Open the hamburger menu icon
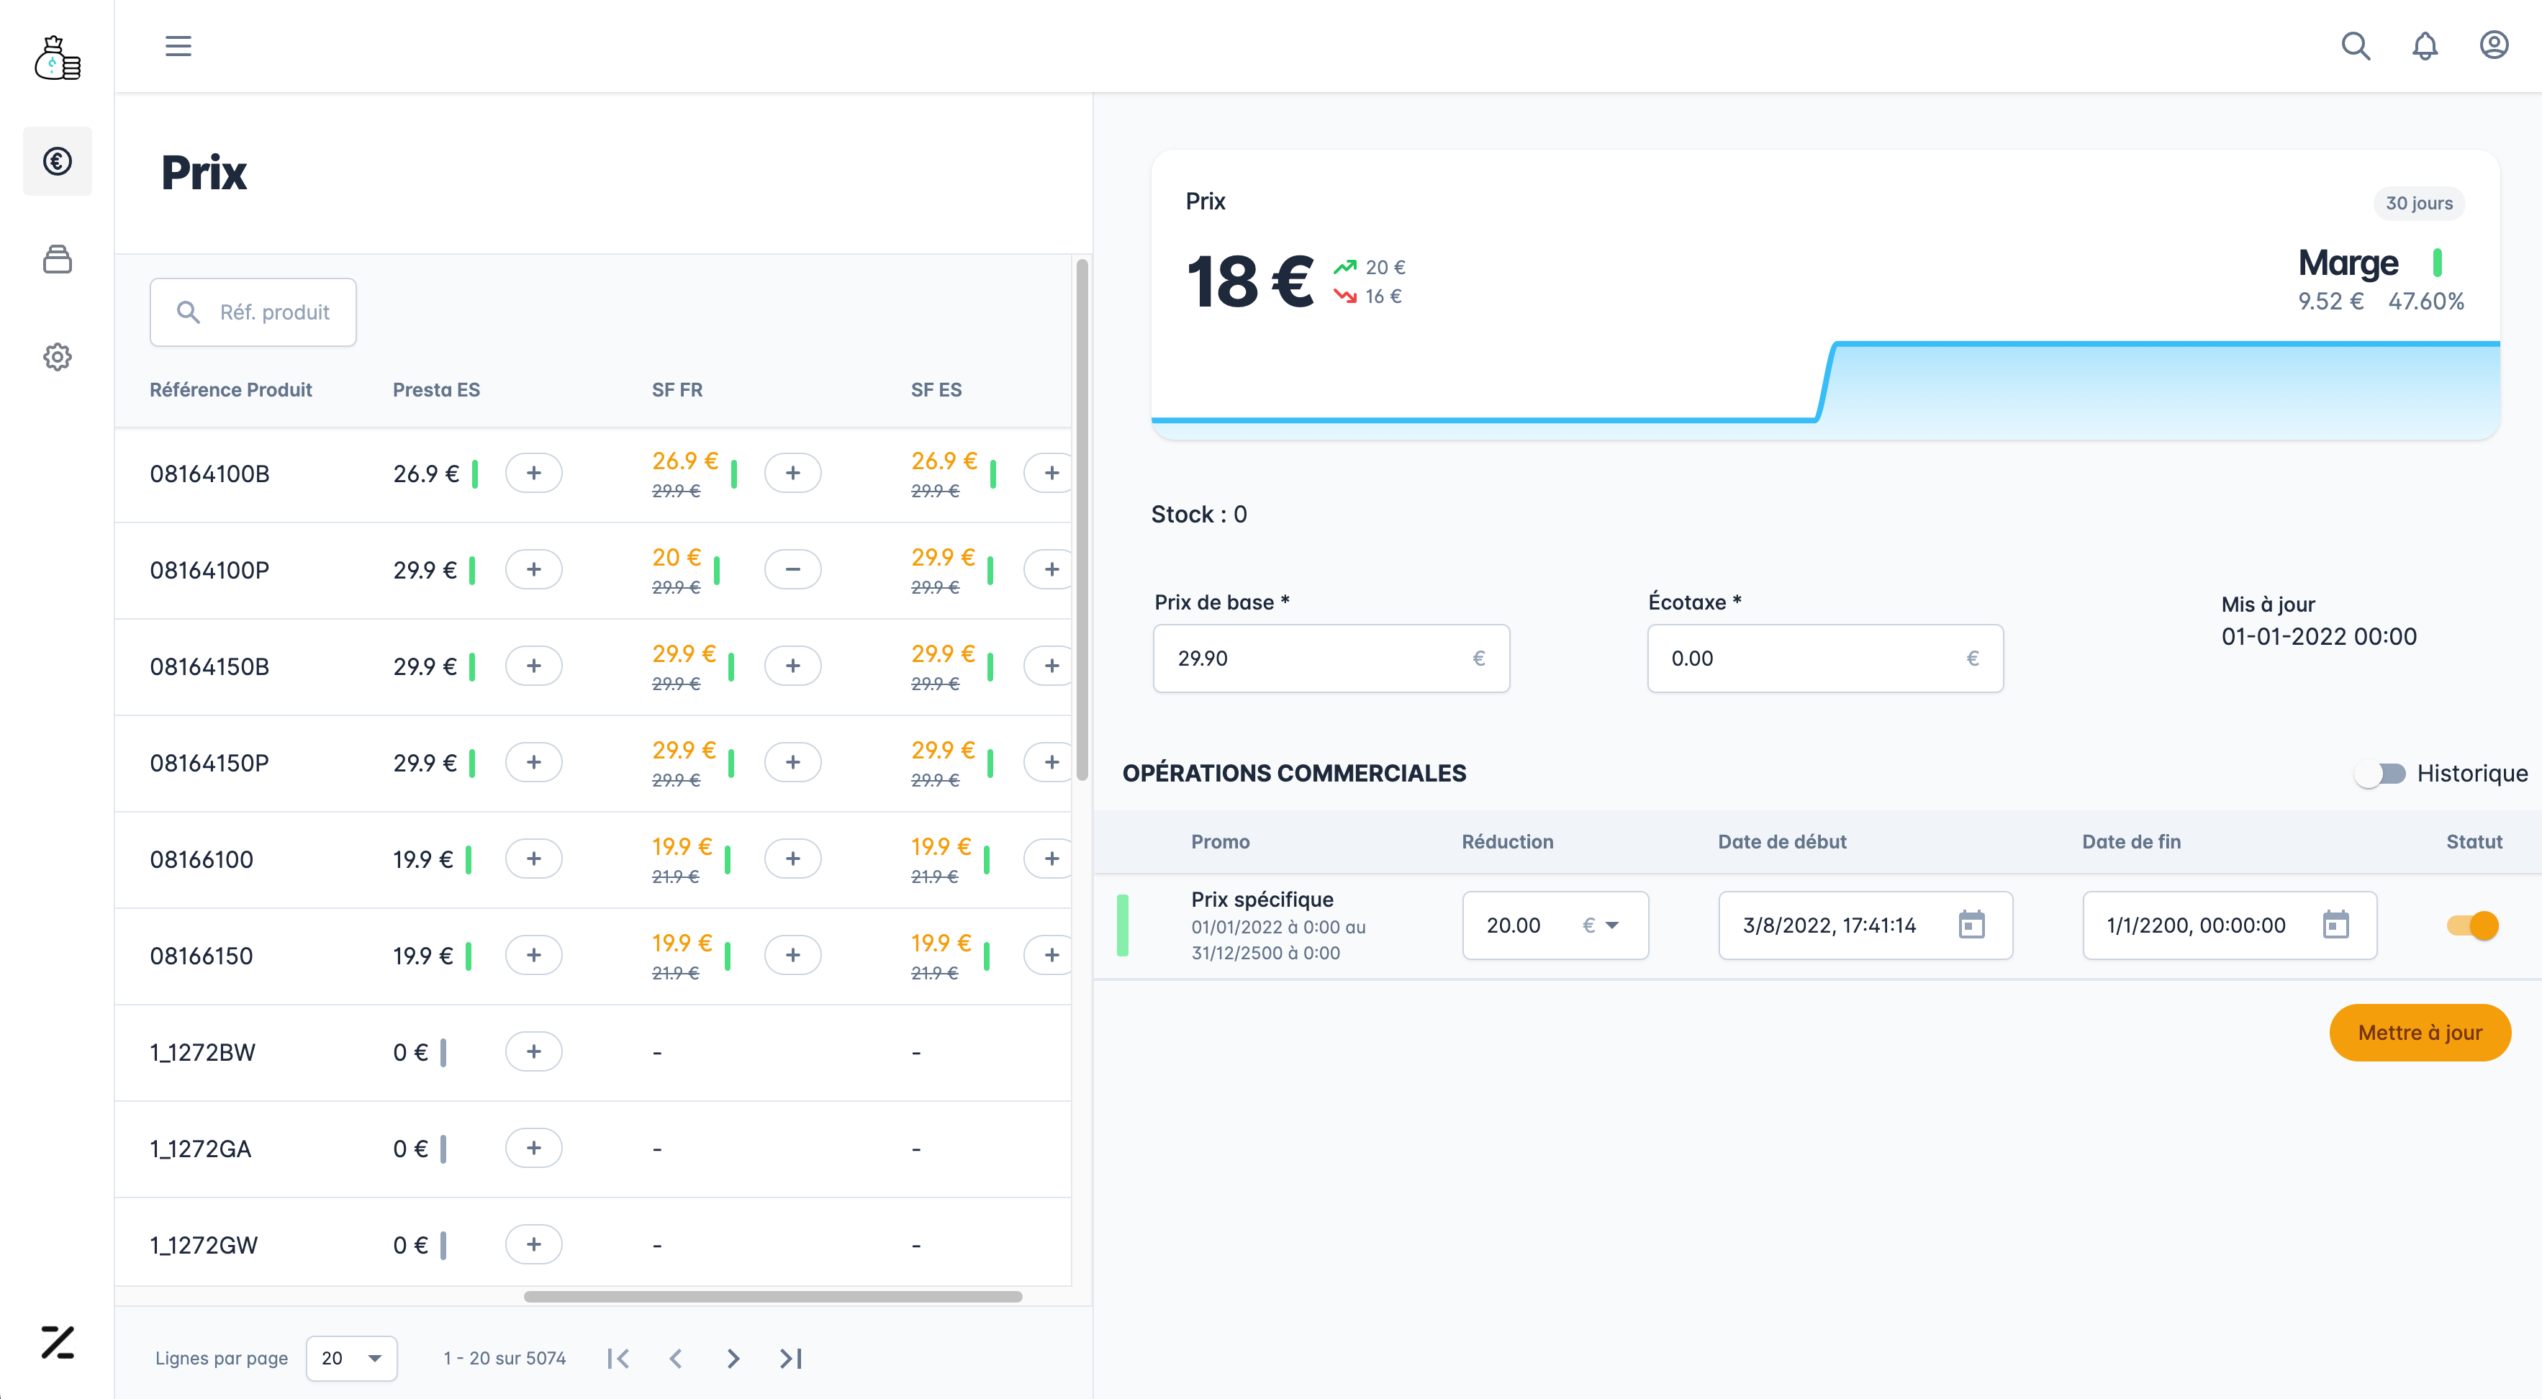 point(178,46)
